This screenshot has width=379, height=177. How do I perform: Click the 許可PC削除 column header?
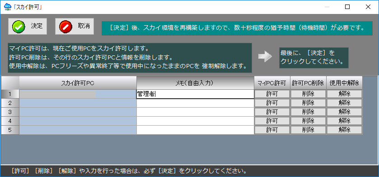tap(308, 83)
